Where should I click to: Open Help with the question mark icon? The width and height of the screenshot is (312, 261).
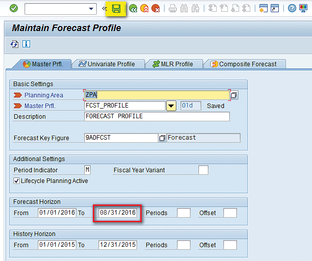292,8
